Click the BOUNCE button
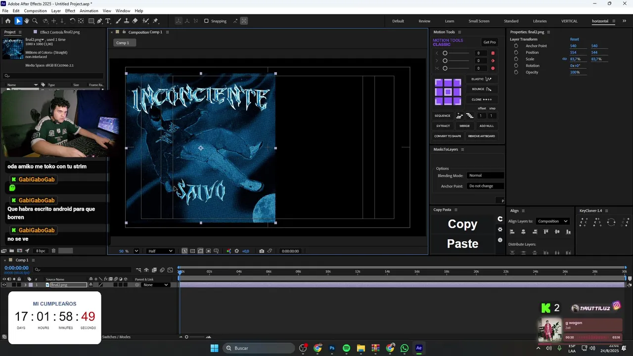Viewport: 633px width, 356px height. click(x=481, y=89)
